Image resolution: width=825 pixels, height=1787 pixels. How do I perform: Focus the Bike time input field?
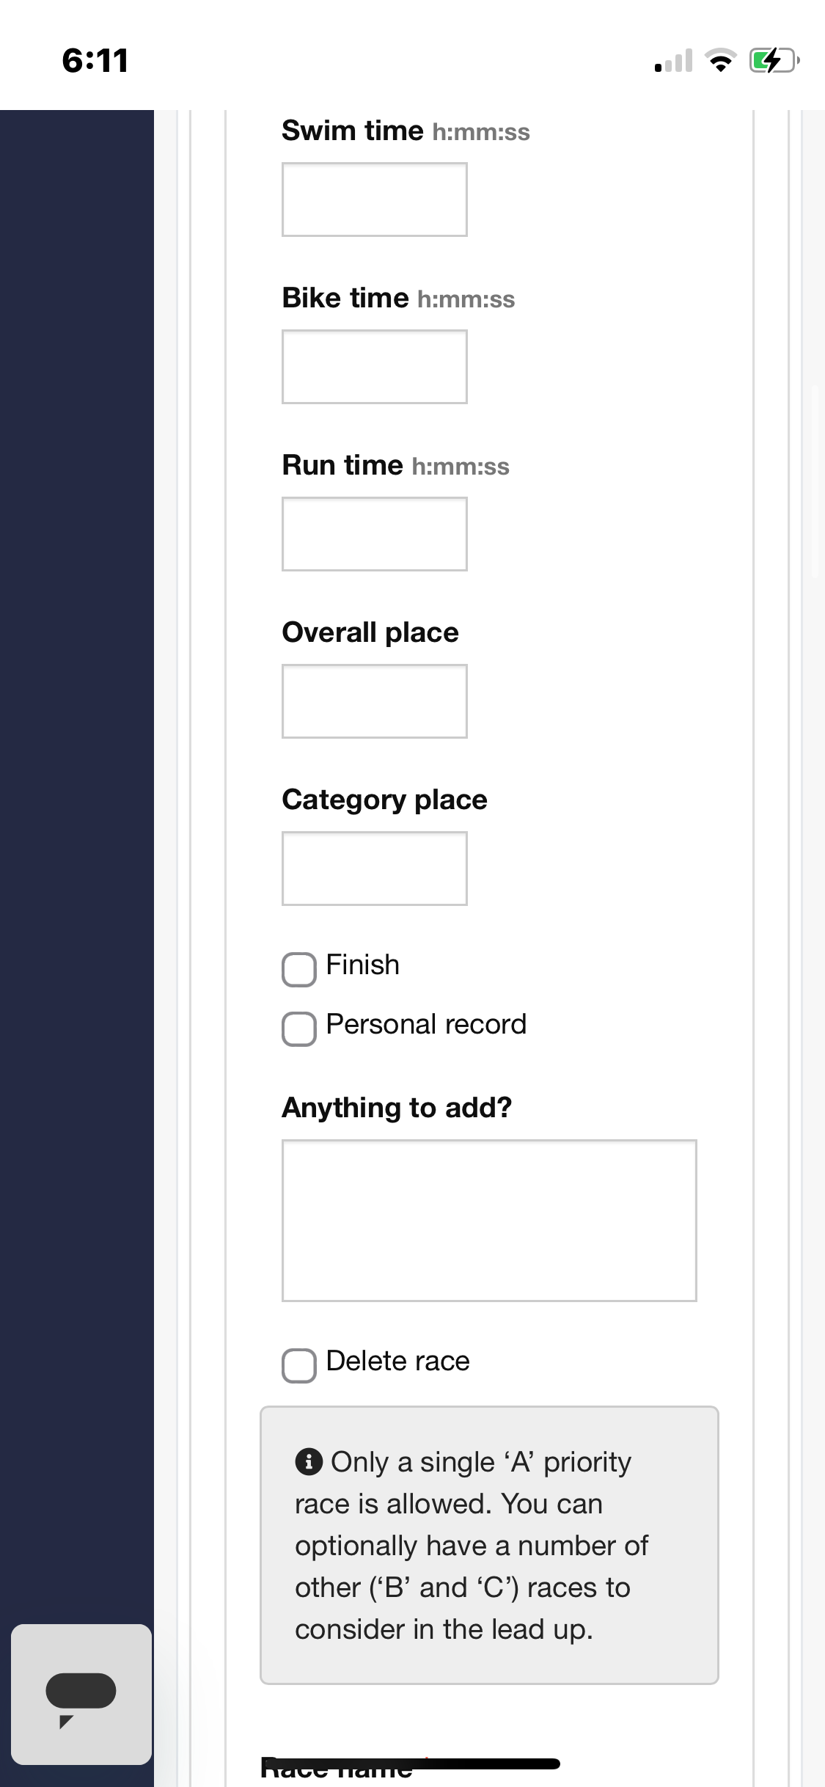(x=375, y=367)
